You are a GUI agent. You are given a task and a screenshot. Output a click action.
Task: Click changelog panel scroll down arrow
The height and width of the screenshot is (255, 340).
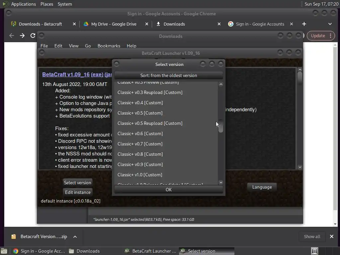click(x=300, y=167)
